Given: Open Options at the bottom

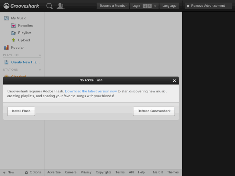Looking at the screenshot, I should [x=35, y=172].
